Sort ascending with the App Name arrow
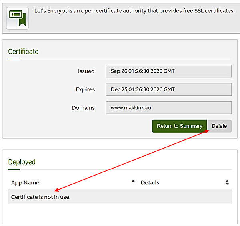The image size is (240, 226). click(133, 182)
